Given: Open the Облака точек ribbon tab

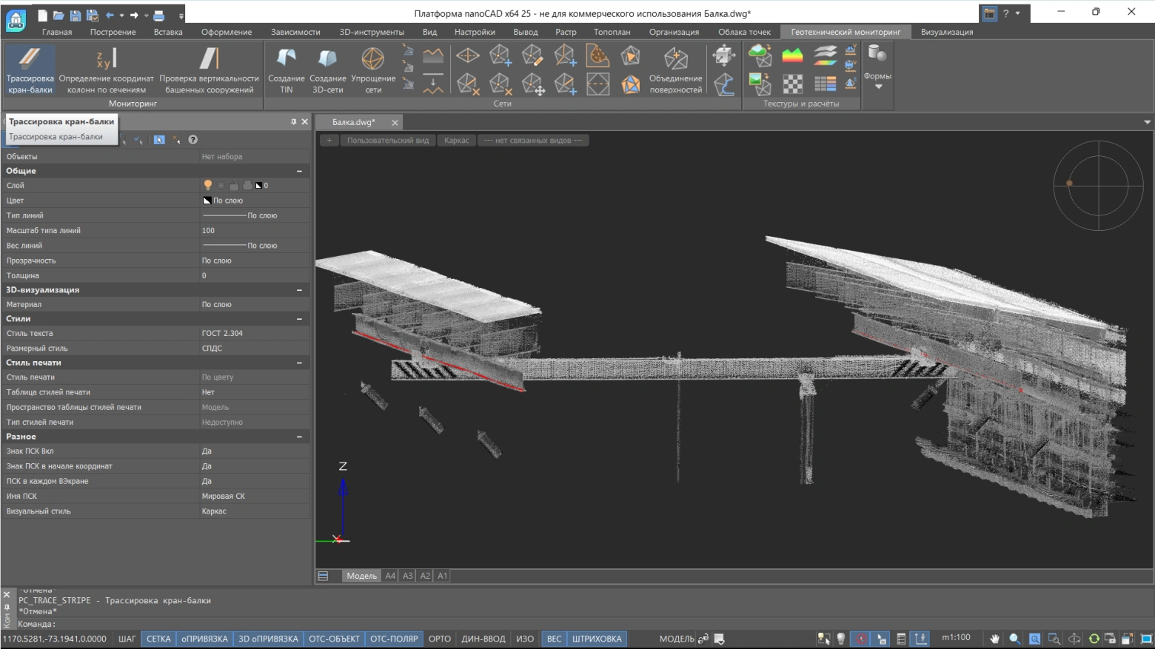Looking at the screenshot, I should coord(744,32).
